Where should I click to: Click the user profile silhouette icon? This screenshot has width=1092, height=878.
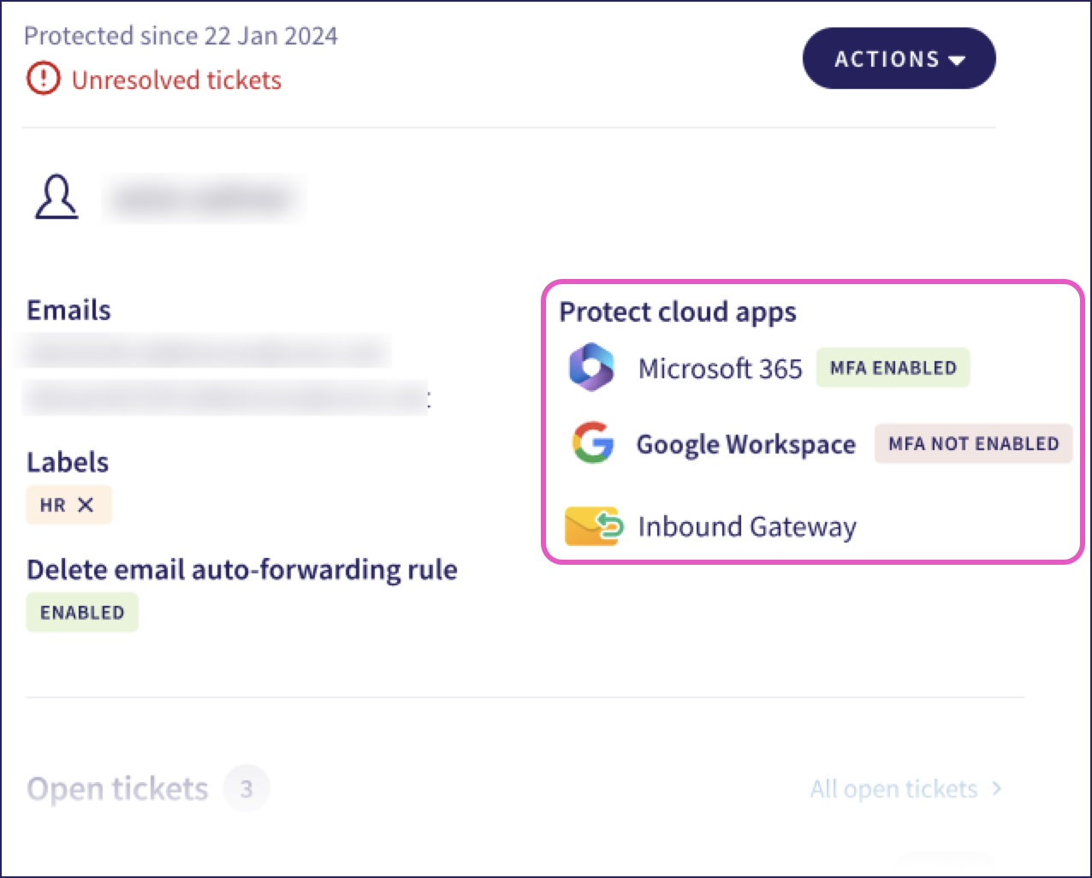pyautogui.click(x=56, y=198)
